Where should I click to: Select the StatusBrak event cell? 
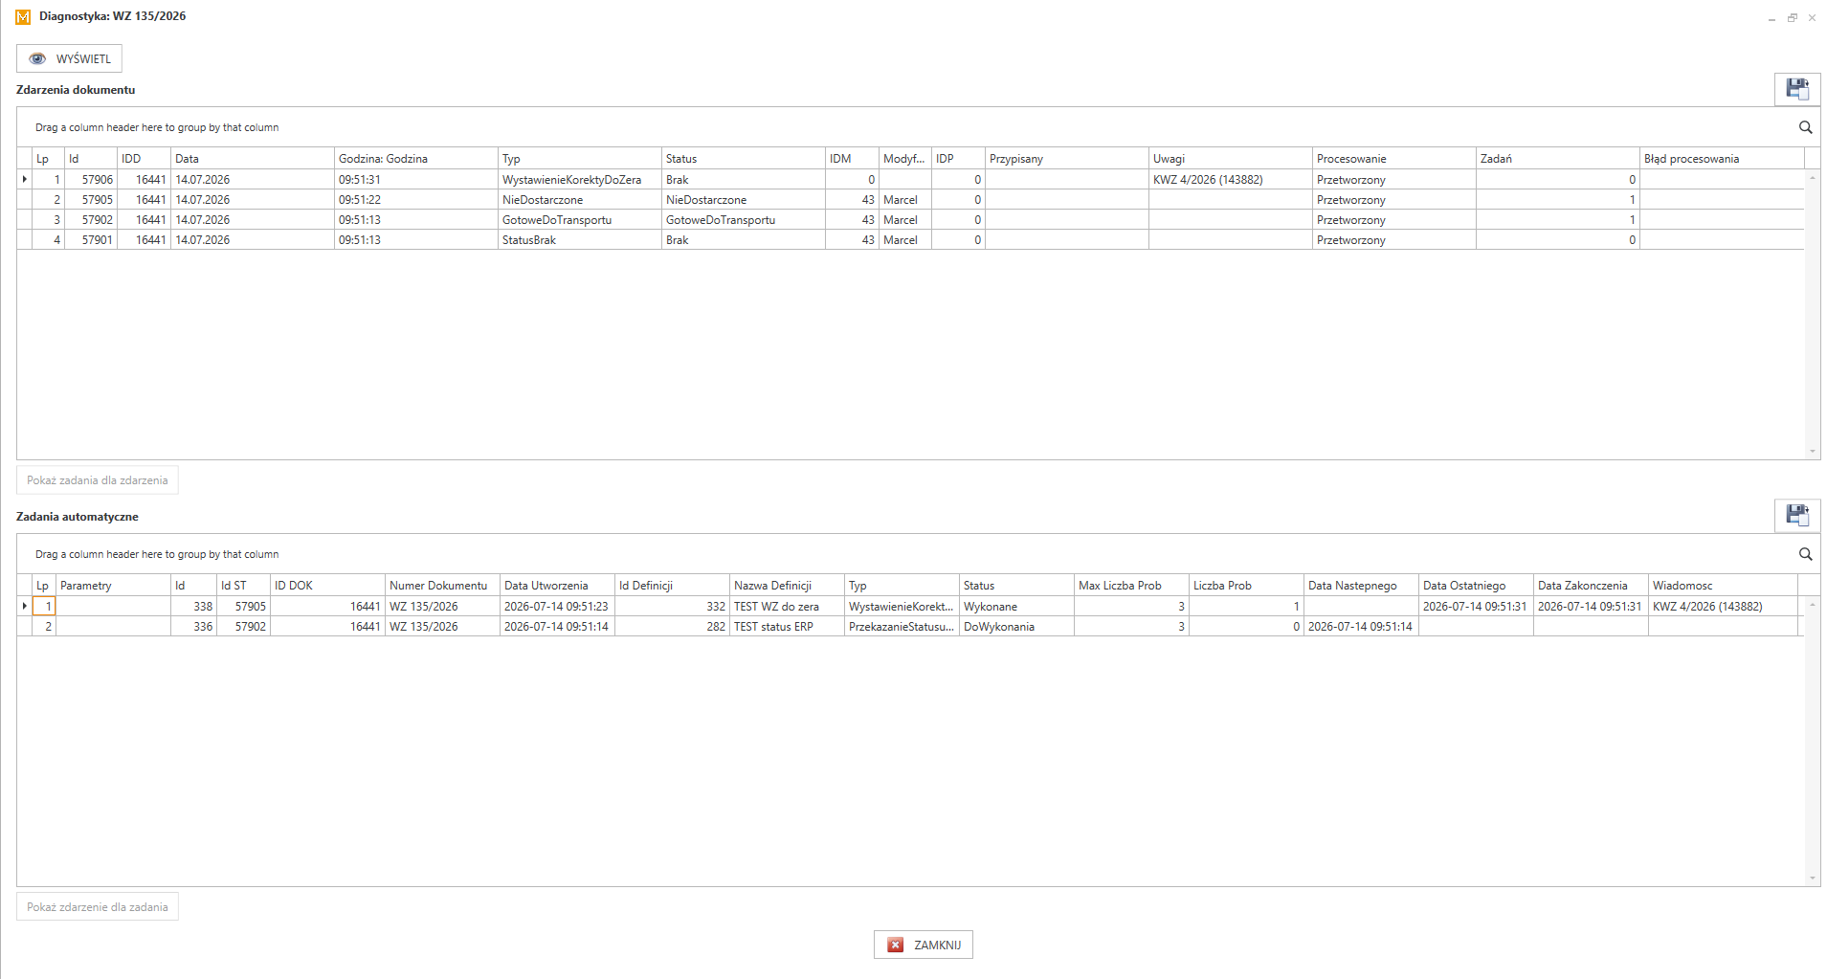[x=580, y=240]
